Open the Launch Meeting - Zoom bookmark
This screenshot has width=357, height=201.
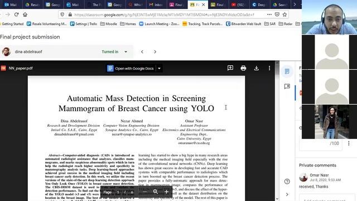point(159,23)
